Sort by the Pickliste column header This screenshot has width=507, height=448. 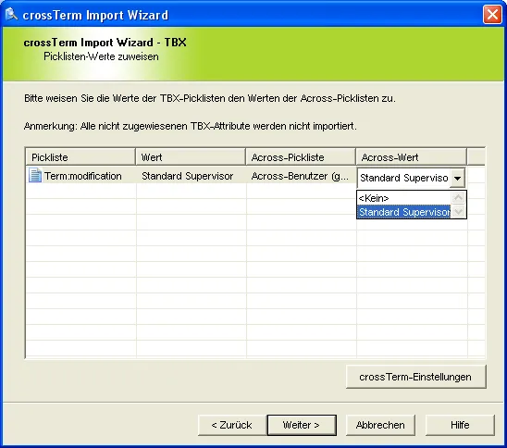(80, 157)
